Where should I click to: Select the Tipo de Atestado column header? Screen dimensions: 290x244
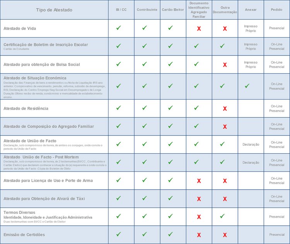point(54,9)
